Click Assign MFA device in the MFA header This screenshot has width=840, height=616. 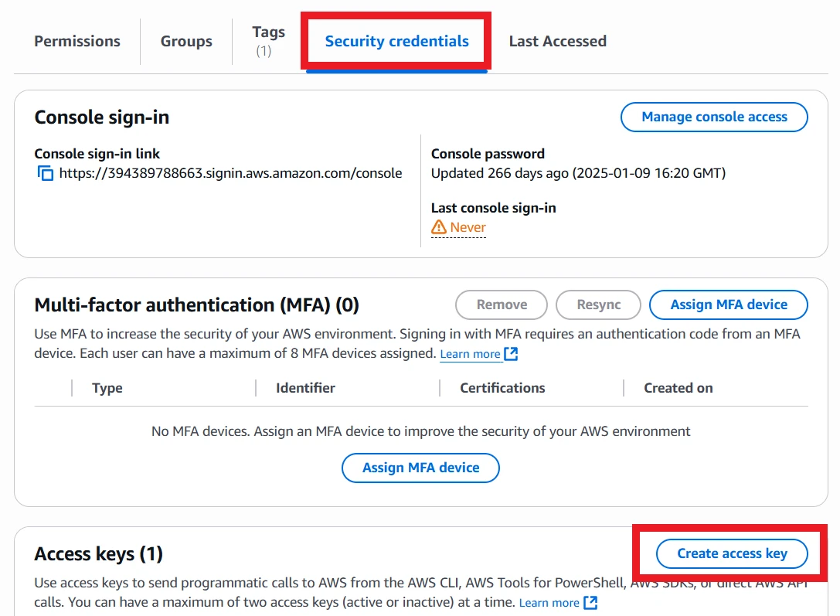coord(729,305)
